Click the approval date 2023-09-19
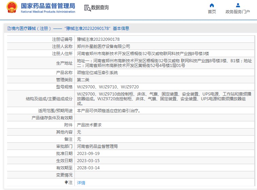 88,154
